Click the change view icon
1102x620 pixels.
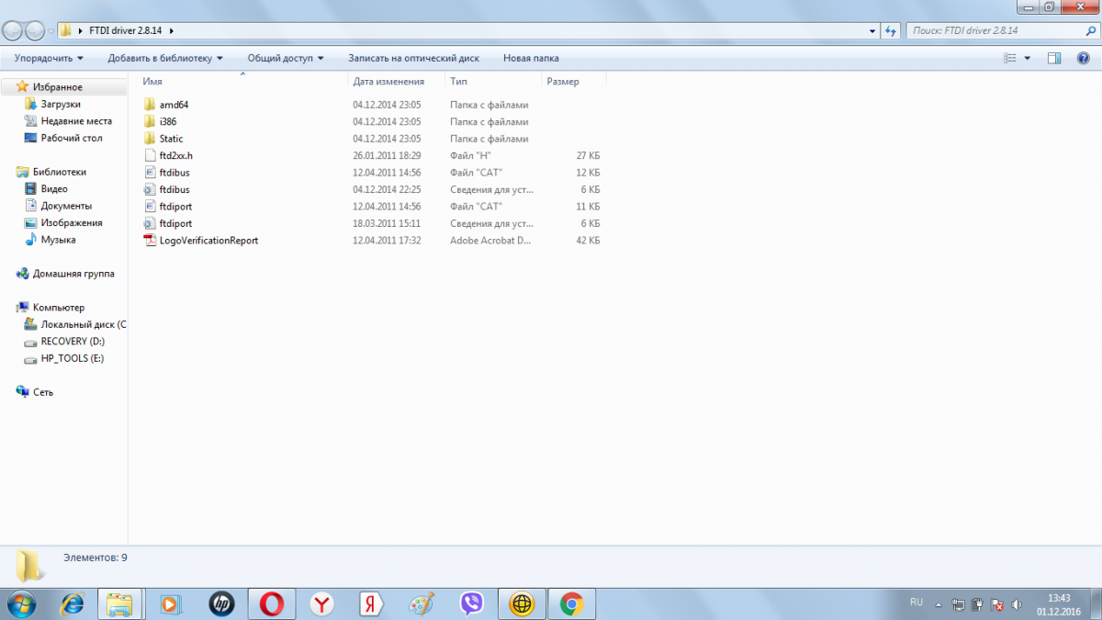coord(1010,58)
